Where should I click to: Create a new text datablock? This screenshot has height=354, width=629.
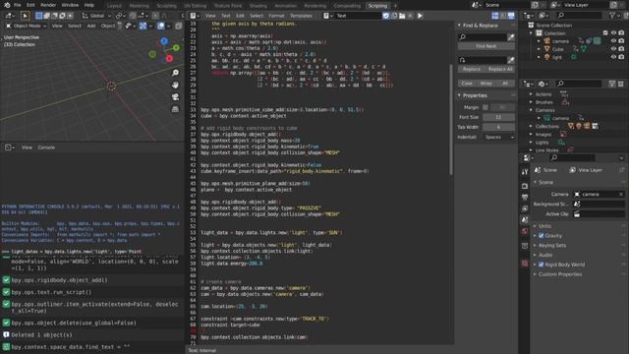tap(394, 16)
